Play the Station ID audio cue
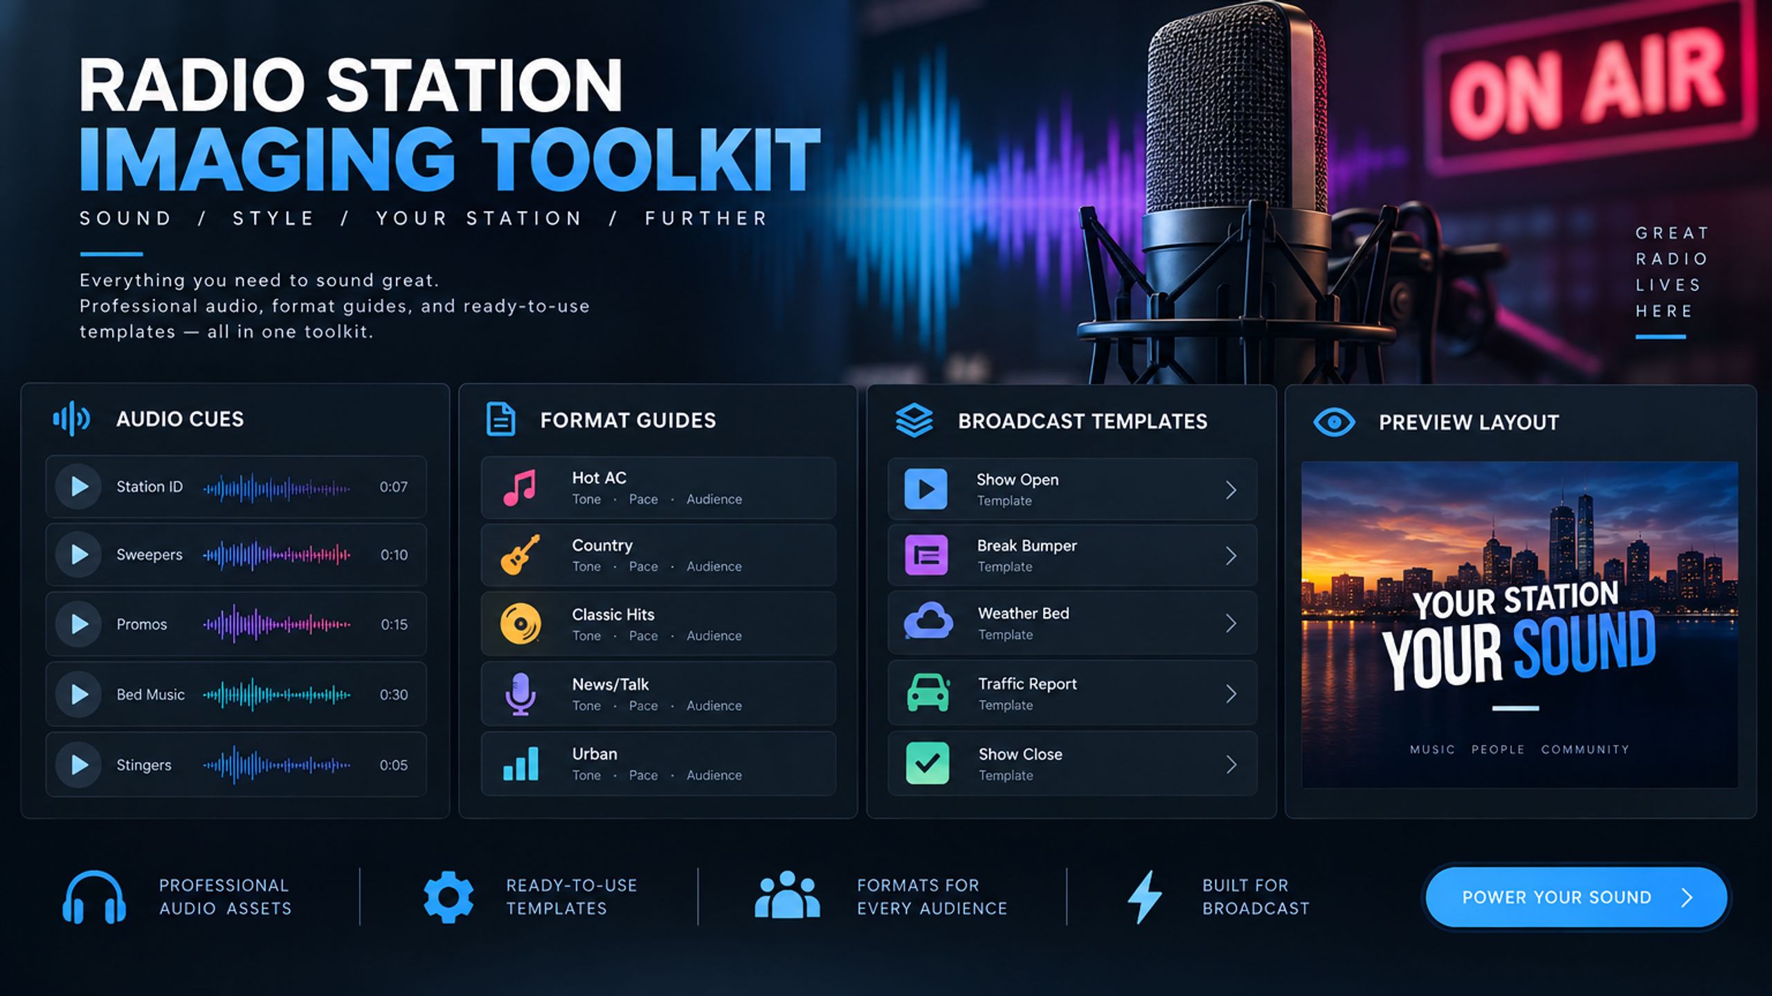1772x996 pixels. pos(78,486)
